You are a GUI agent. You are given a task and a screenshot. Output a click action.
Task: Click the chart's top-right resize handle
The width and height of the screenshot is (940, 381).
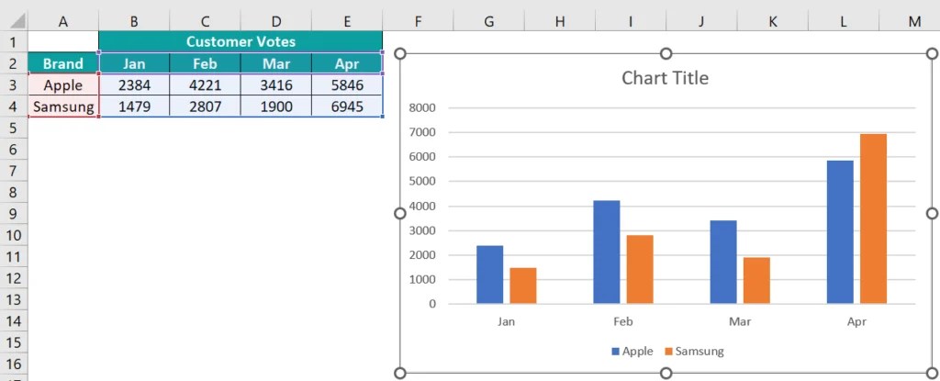coord(932,54)
